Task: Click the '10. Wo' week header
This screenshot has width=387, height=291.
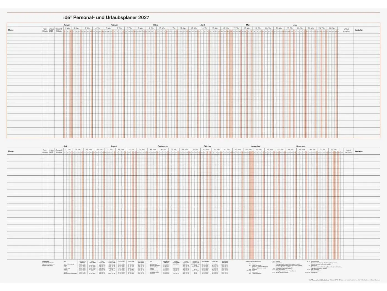Action: (162, 28)
